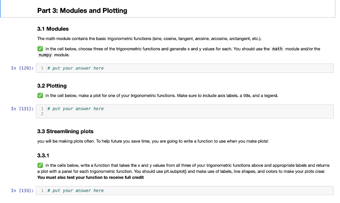Click the "3.2 Plotting" subheading
340x203 pixels.
[52, 86]
